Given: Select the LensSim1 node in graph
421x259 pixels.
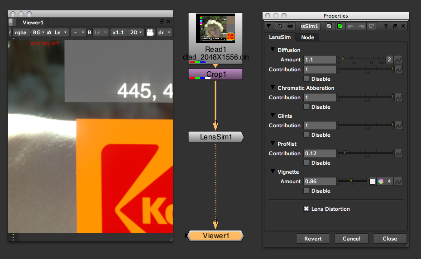Looking at the screenshot, I should point(216,137).
